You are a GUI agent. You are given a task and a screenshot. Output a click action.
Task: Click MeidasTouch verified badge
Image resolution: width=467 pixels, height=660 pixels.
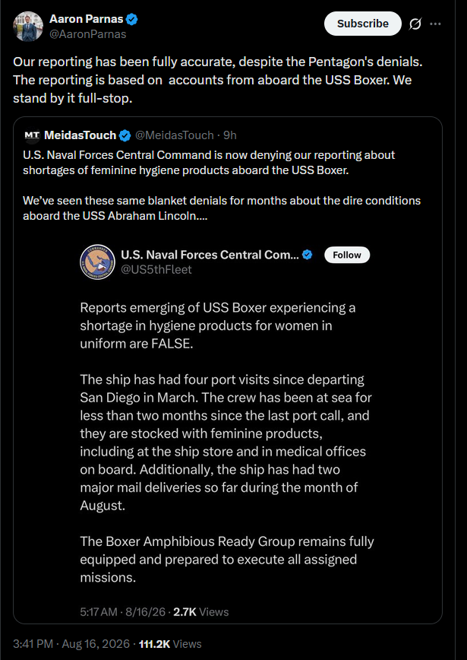(125, 135)
